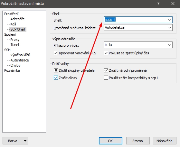Open the Tunel settings page
The width and height of the screenshot is (180, 147).
pos(14,45)
